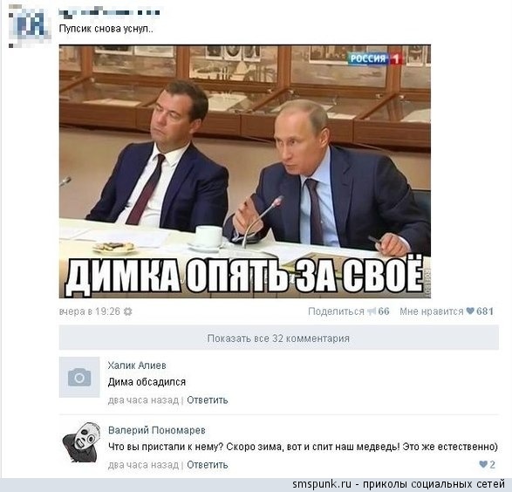512x492 pixels.
Task: Click the megaphone share icon
Action: pyautogui.click(x=372, y=311)
